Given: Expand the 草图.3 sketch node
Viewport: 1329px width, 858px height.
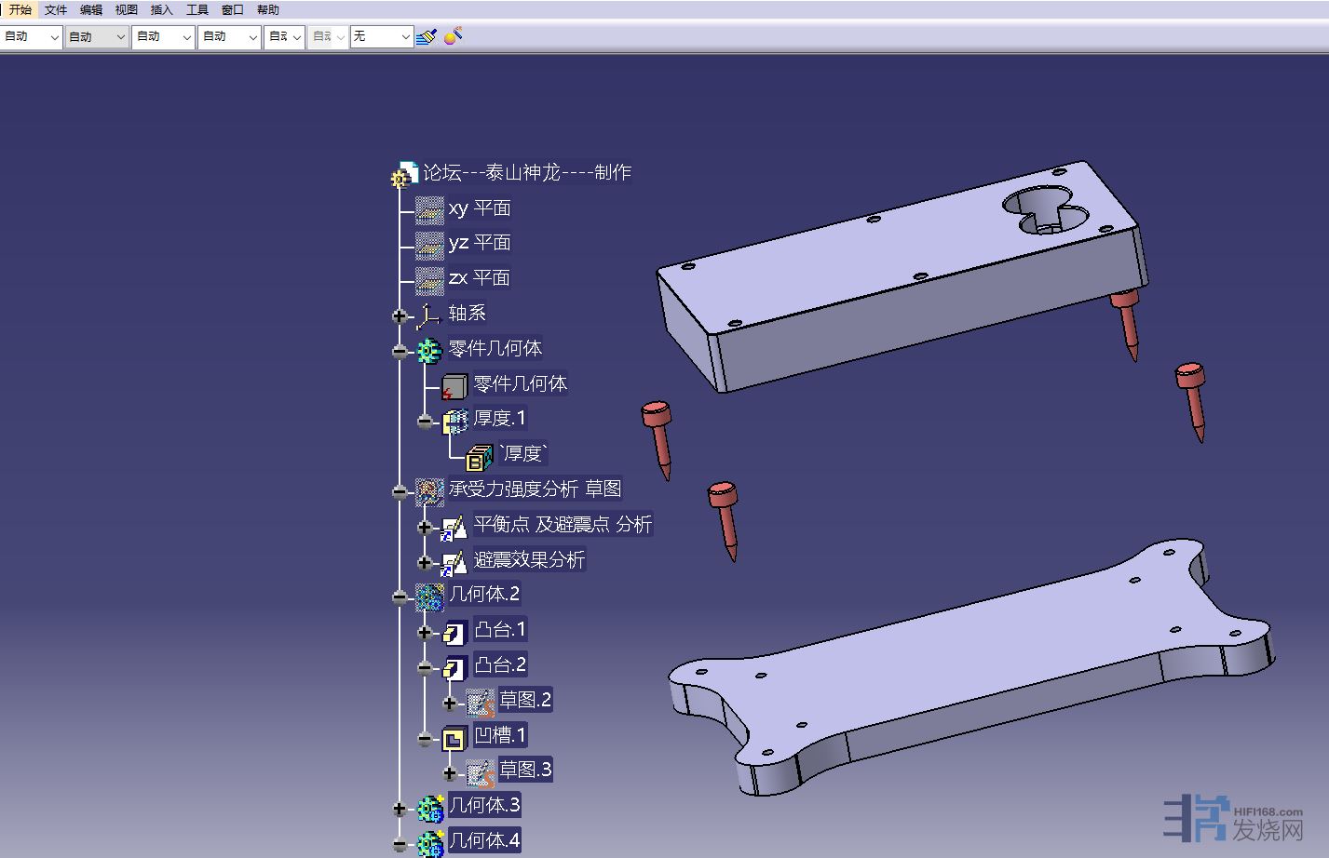Looking at the screenshot, I should (x=450, y=773).
